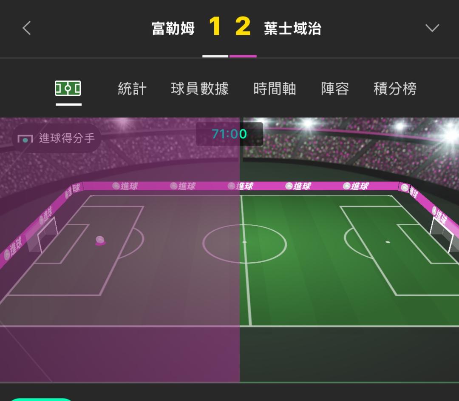Click the goal icon beside 進球得分手
This screenshot has width=459, height=401.
click(25, 139)
